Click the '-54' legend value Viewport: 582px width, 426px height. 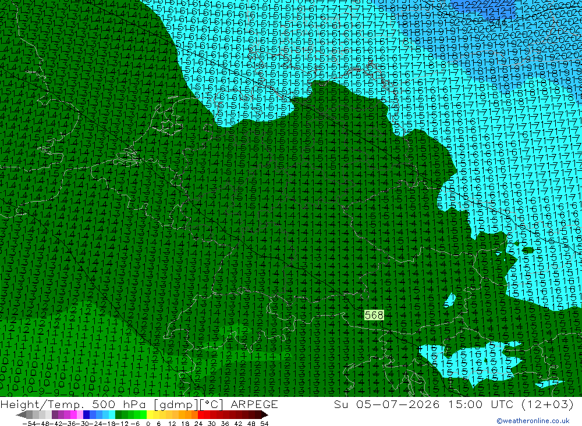pos(29,424)
